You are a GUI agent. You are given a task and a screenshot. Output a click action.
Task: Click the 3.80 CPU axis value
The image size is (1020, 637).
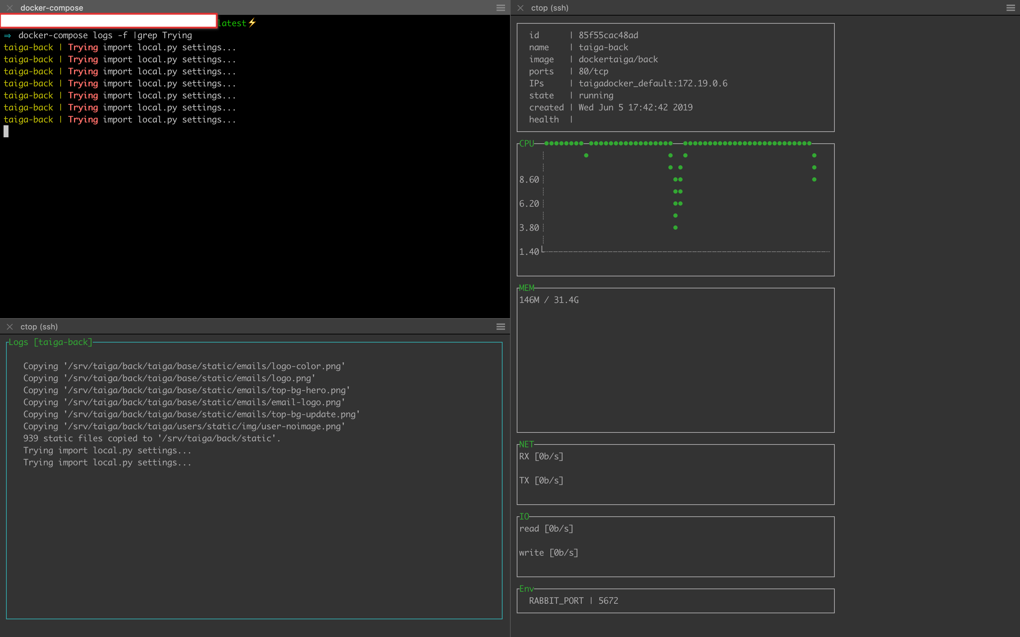[529, 228]
